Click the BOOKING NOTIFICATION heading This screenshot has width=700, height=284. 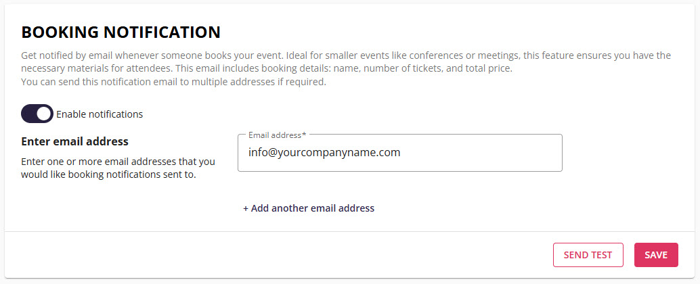point(121,32)
